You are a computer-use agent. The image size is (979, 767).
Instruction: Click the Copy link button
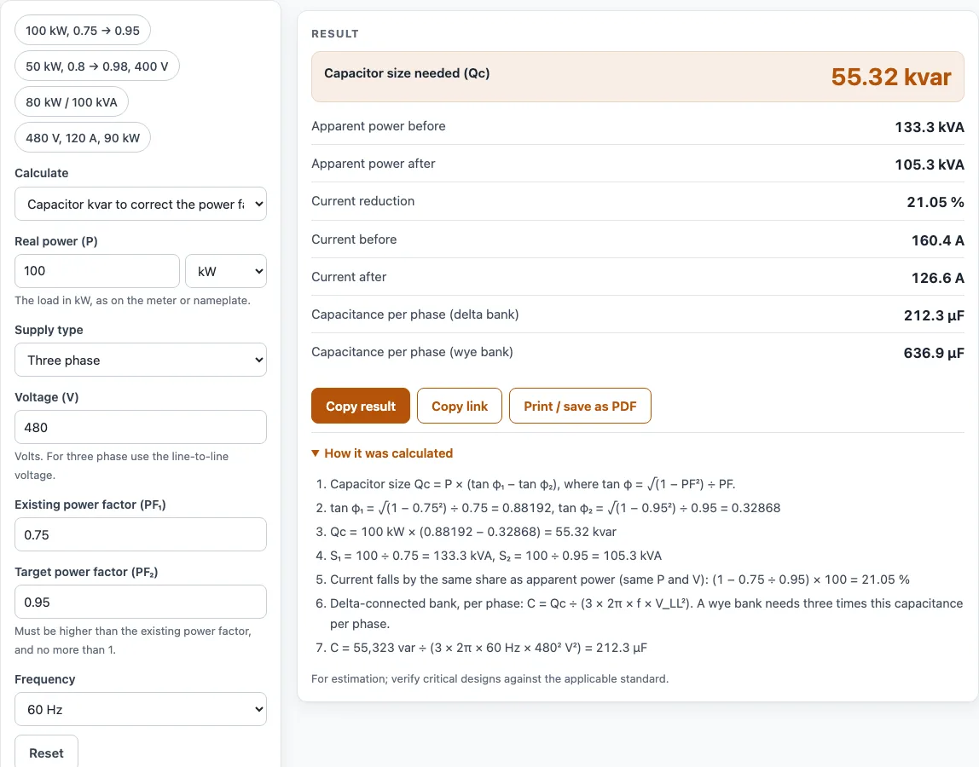460,407
